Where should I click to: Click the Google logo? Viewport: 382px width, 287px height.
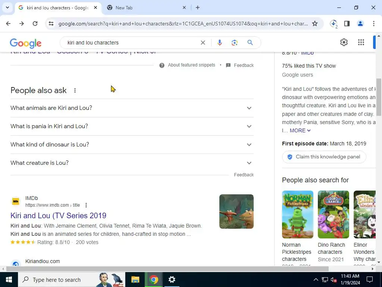point(26,43)
